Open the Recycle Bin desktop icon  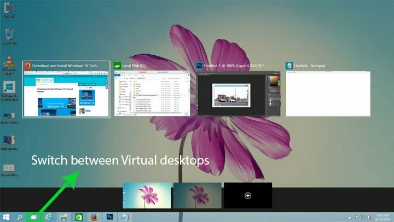9,37
